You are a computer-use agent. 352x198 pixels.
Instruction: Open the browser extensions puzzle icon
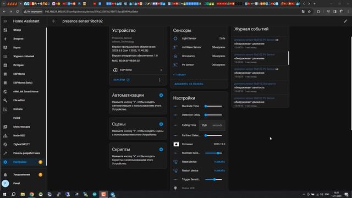[318, 12]
